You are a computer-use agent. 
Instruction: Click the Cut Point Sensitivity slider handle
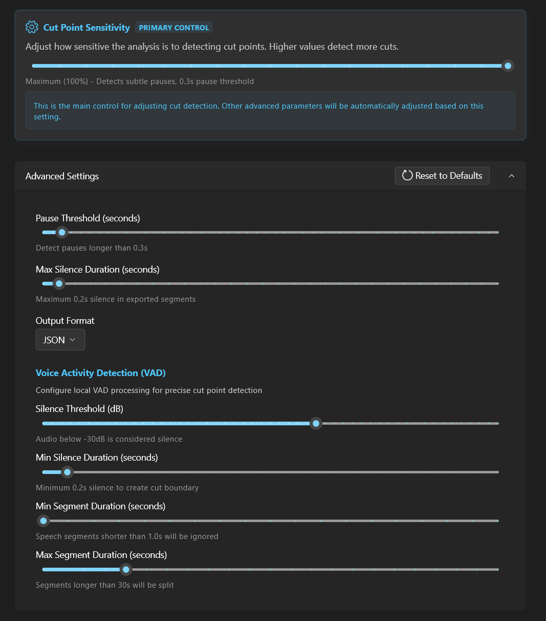(508, 66)
